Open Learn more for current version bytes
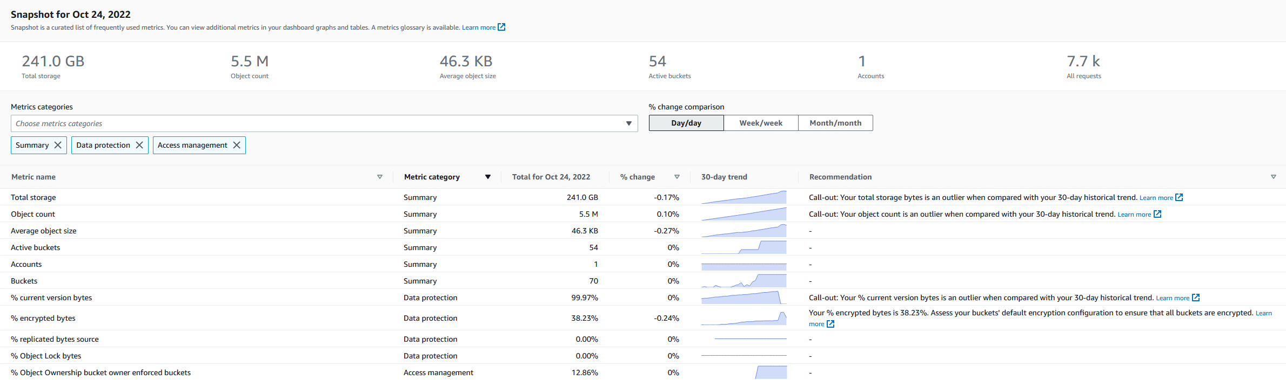The image size is (1286, 380). (1172, 298)
